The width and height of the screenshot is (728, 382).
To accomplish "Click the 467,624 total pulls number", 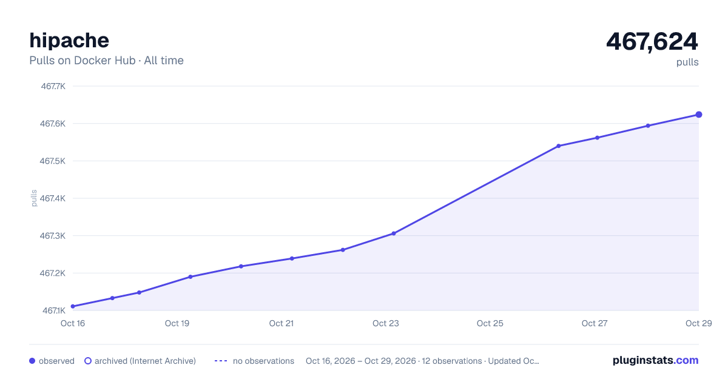I will 652,41.
